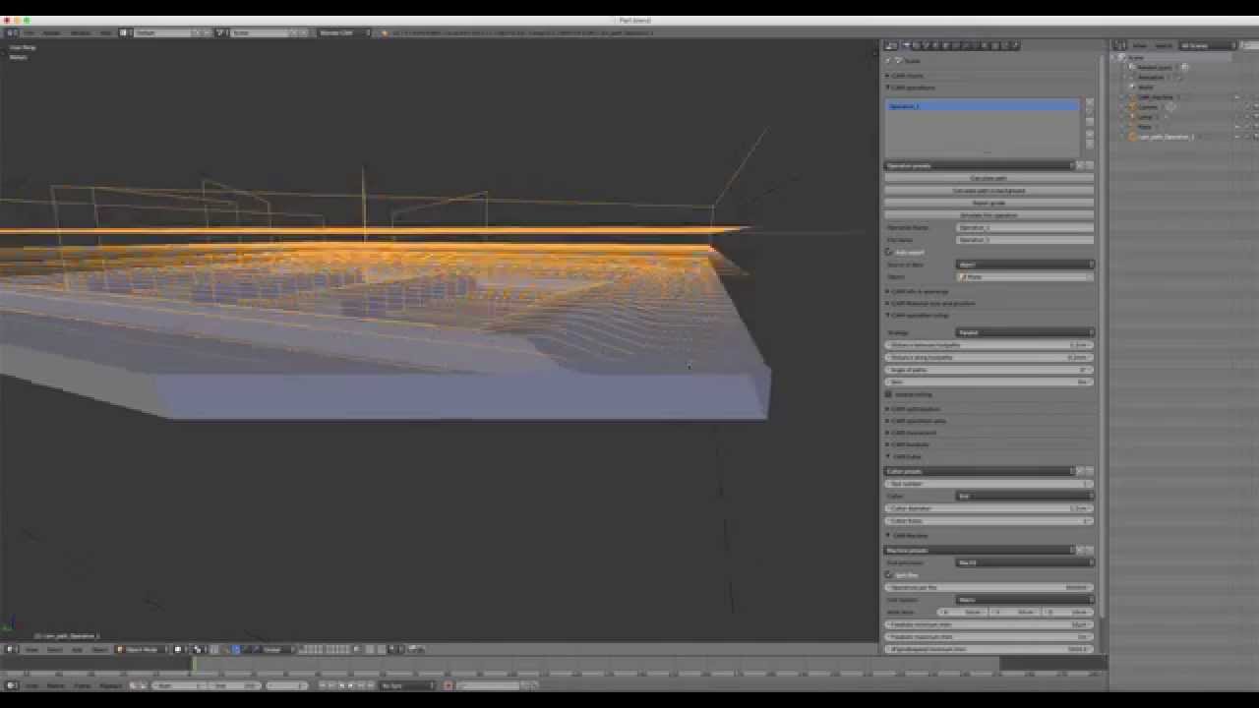Open the Source of data dropdown
This screenshot has width=1259, height=708.
pos(1024,265)
